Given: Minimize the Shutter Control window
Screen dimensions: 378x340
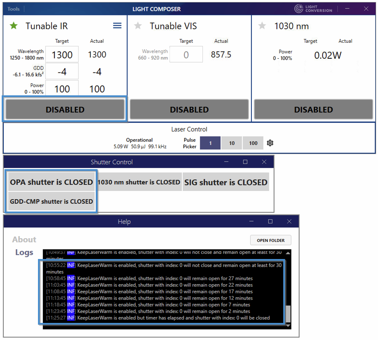Looking at the screenshot, I should tap(226, 162).
